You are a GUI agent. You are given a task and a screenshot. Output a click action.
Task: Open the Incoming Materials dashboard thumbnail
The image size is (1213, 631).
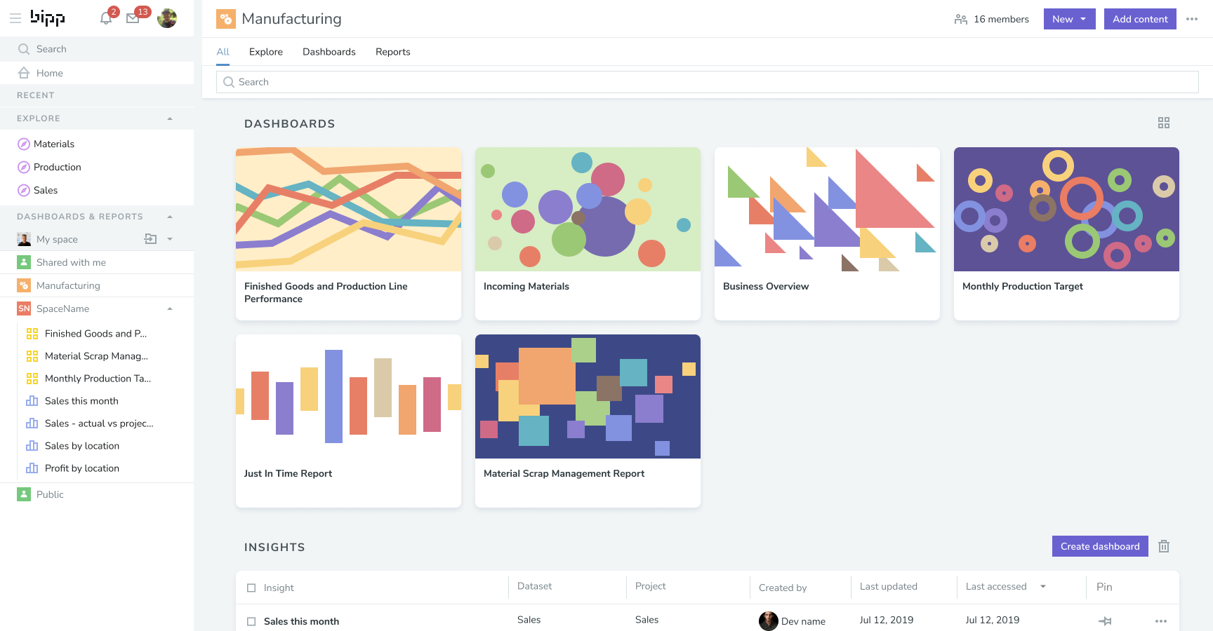(x=588, y=209)
